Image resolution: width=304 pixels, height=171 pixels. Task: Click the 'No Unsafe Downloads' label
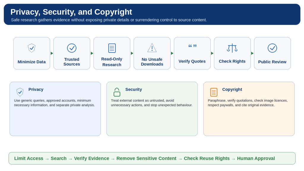click(152, 62)
